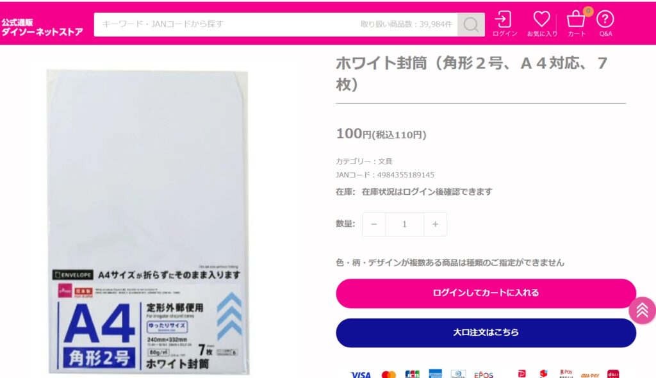Click 大口注文はこちら button
The width and height of the screenshot is (656, 378).
tap(486, 333)
